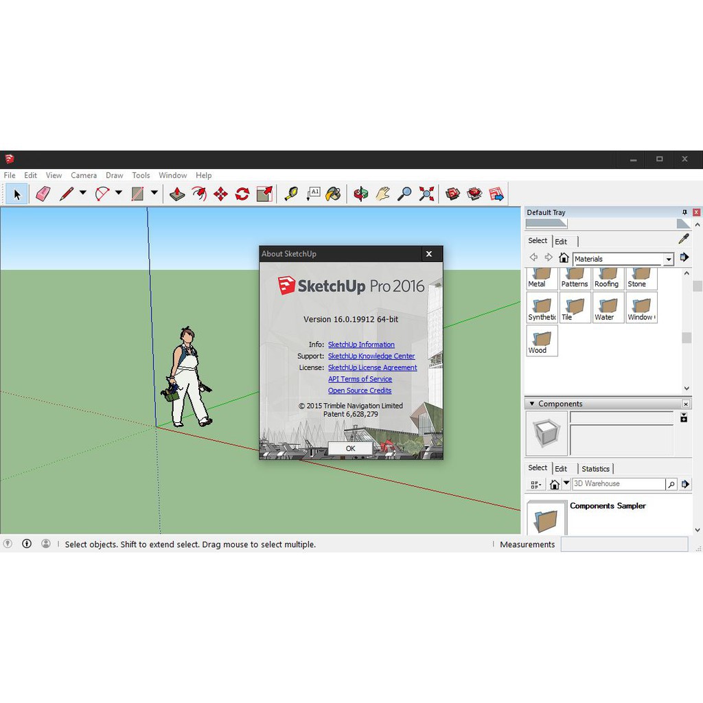
Task: Collapse the Components panel
Action: (x=530, y=404)
